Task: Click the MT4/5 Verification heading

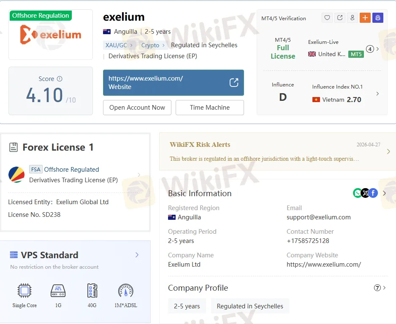Action: [284, 19]
